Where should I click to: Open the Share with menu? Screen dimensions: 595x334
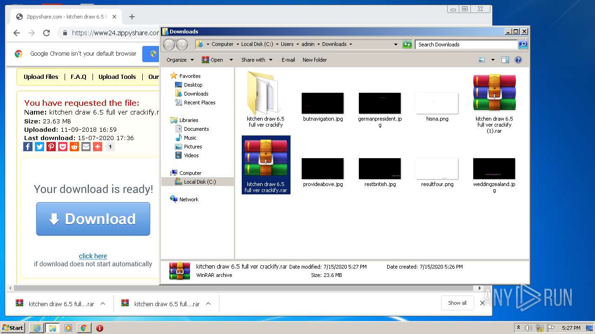(256, 60)
